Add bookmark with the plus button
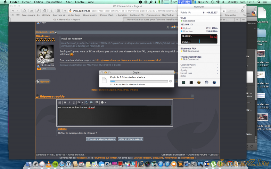The width and height of the screenshot is (271, 169). [65, 11]
